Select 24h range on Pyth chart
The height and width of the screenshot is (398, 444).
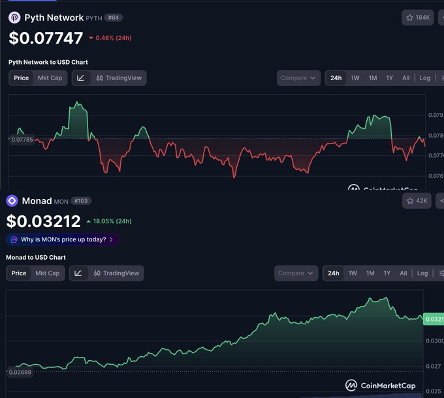tap(336, 78)
